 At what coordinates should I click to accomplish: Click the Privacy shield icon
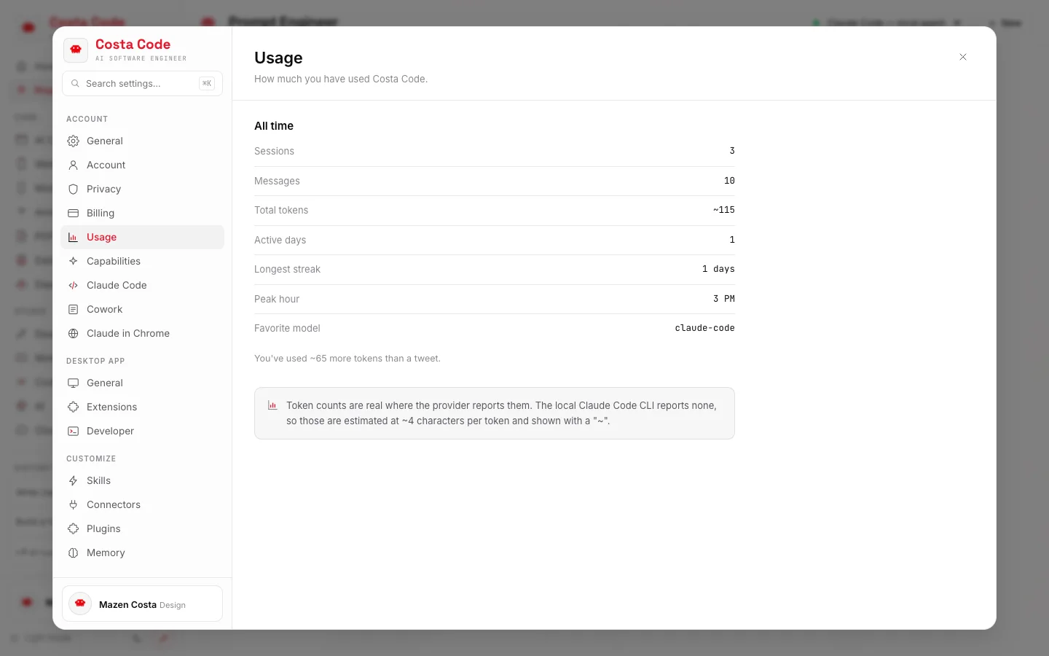[73, 190]
